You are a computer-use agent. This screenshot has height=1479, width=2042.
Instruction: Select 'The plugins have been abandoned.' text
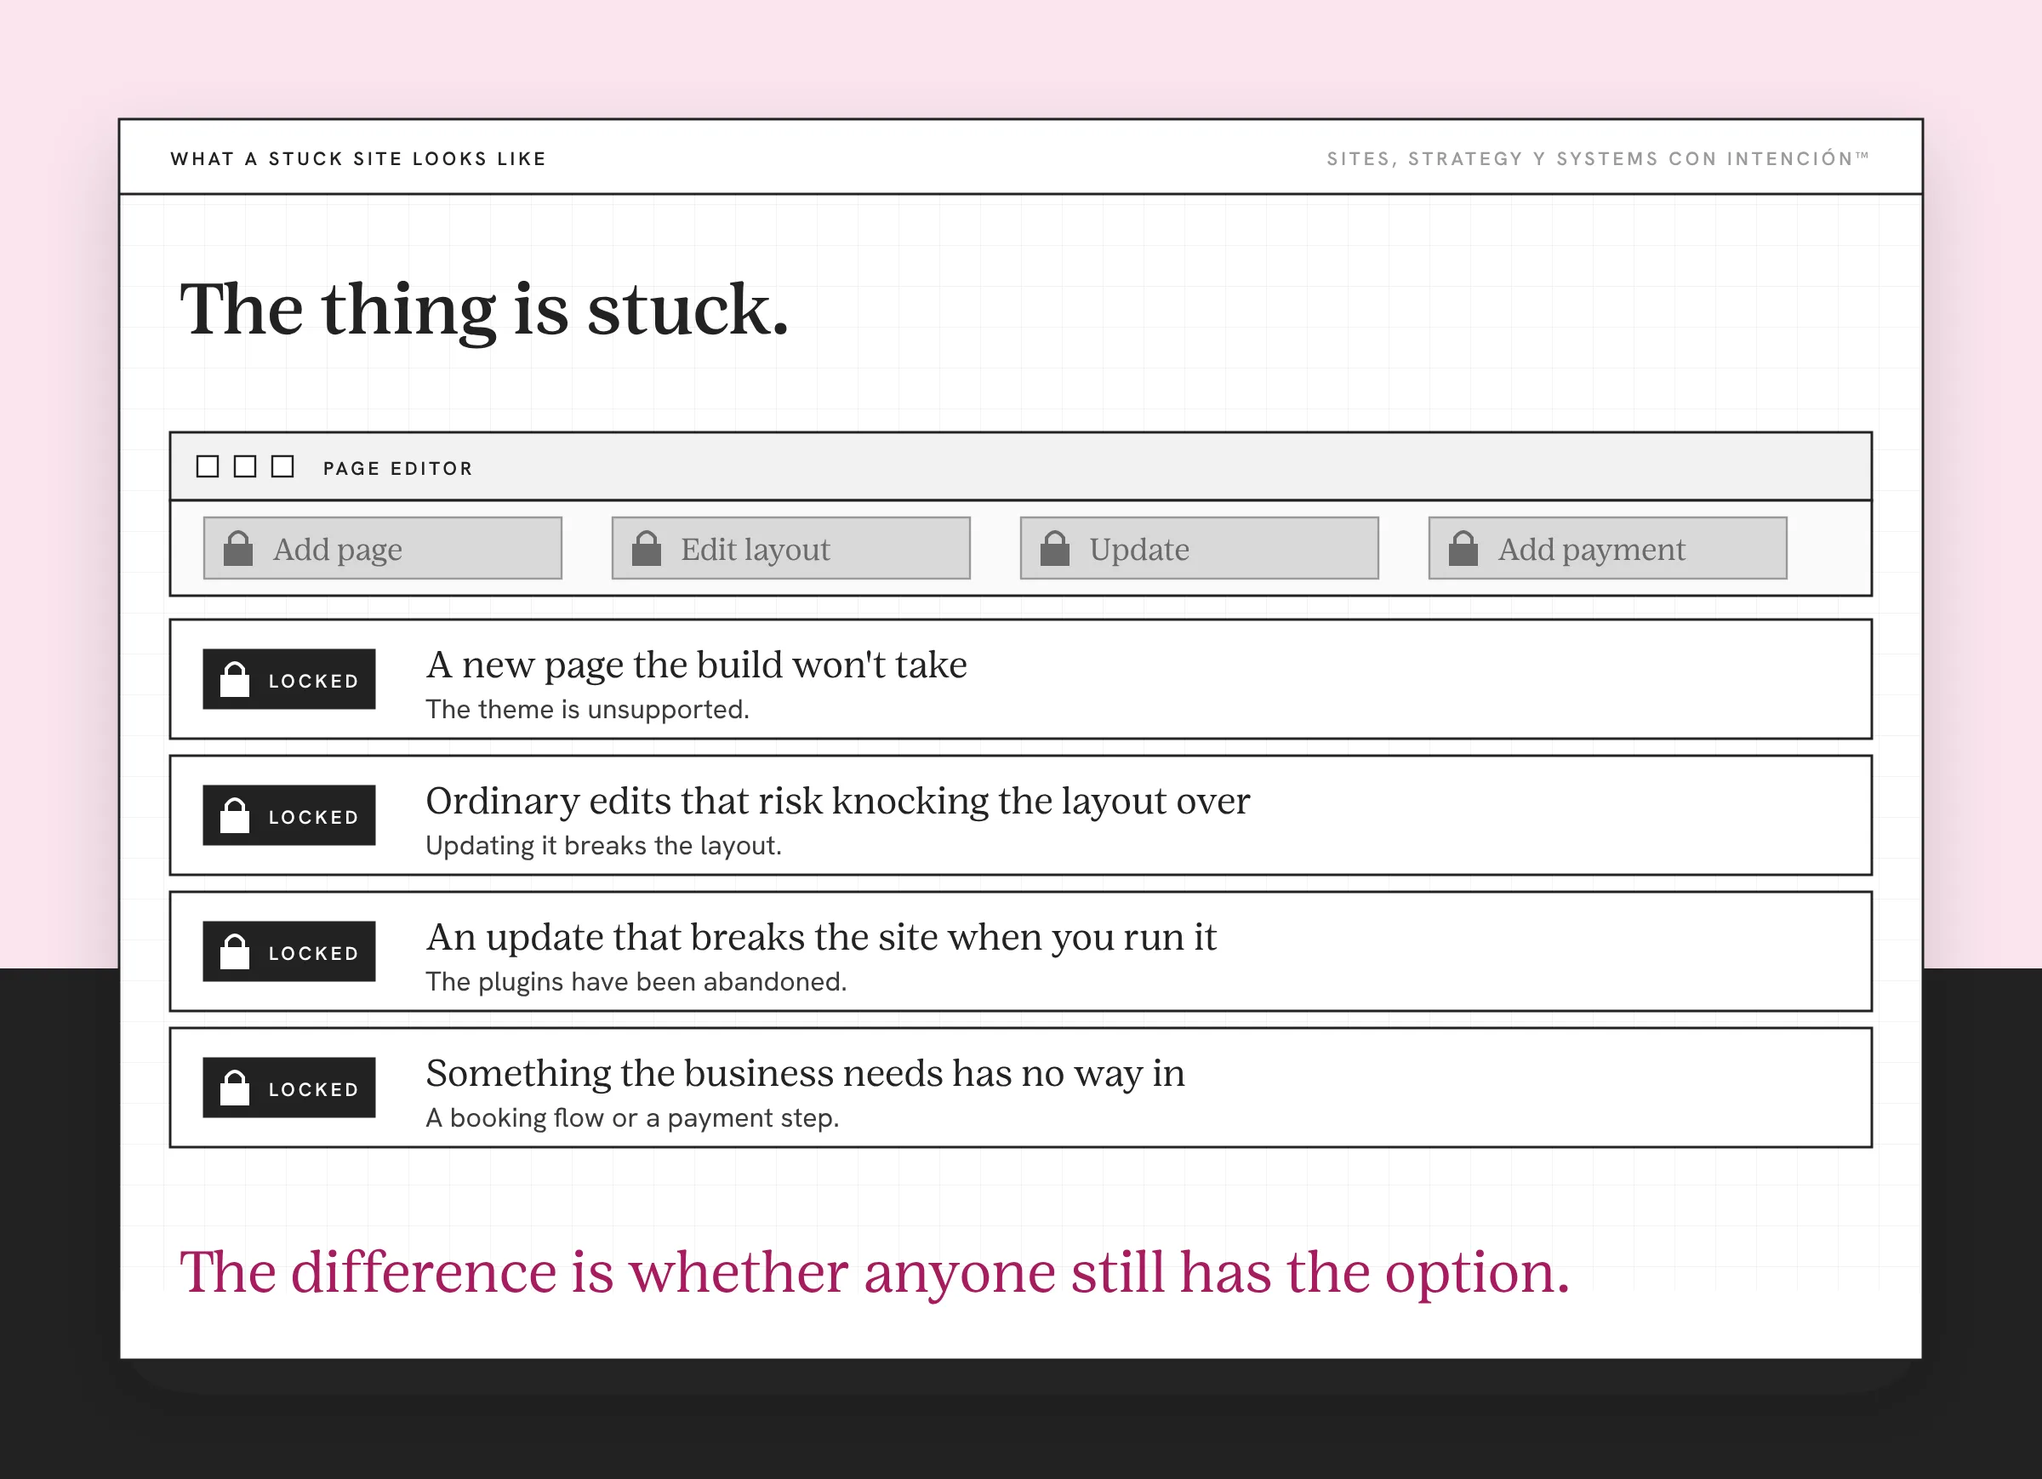[636, 982]
